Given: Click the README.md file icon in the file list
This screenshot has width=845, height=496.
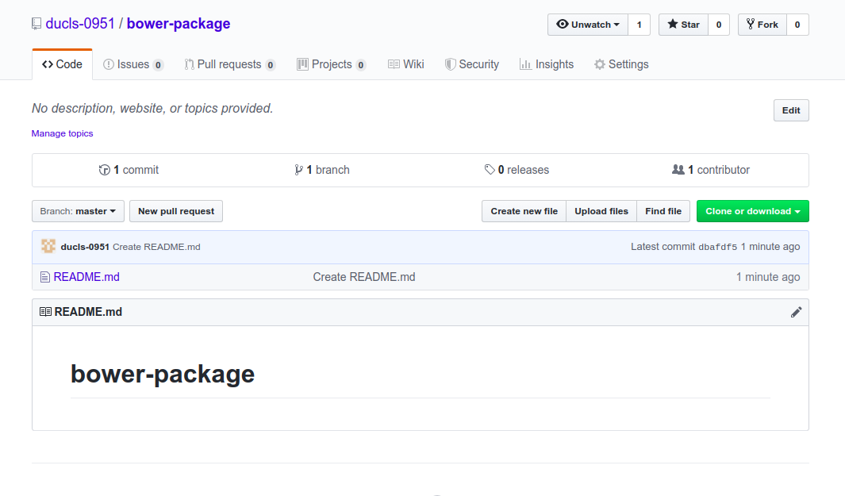Looking at the screenshot, I should [x=45, y=277].
